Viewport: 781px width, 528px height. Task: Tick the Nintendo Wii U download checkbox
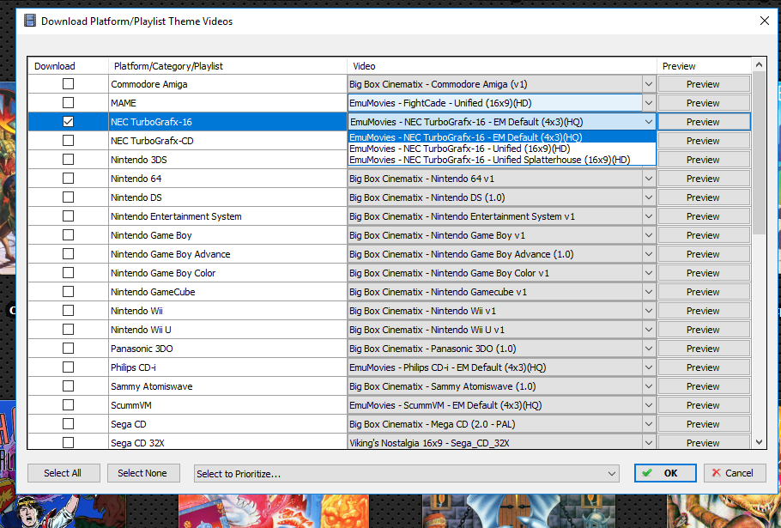(x=69, y=330)
